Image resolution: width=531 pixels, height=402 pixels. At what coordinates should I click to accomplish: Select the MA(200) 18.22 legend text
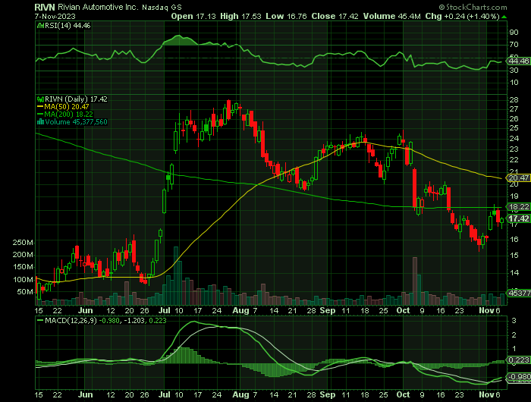pos(69,115)
